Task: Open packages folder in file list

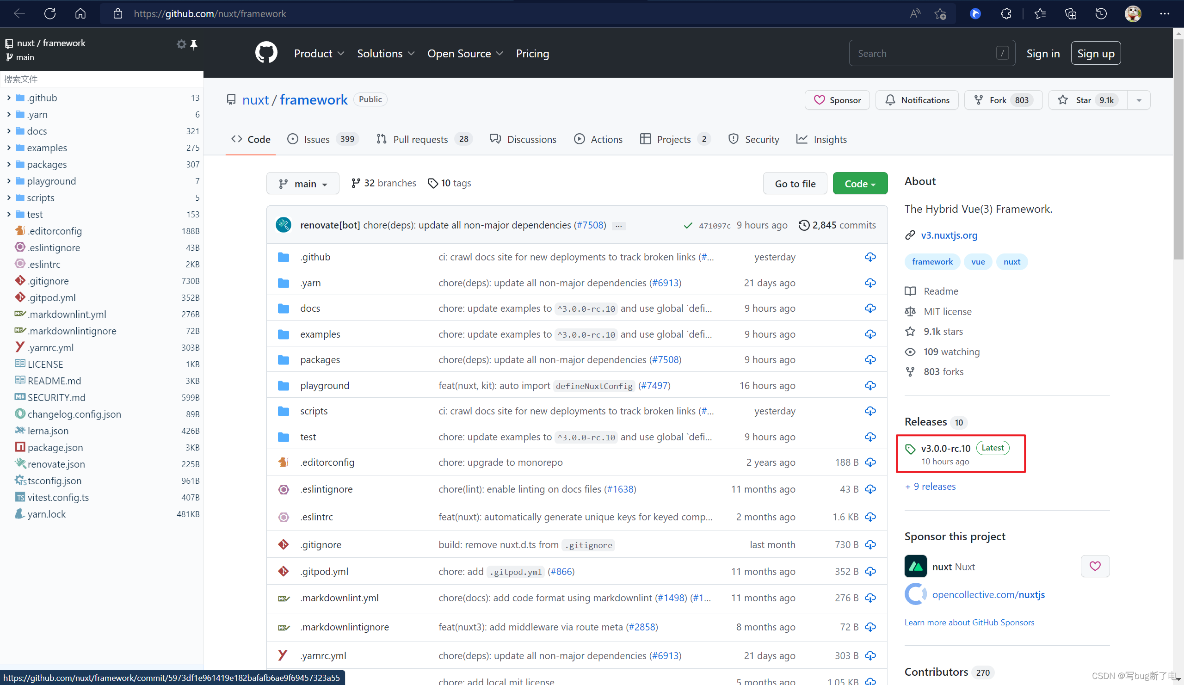Action: 320,359
